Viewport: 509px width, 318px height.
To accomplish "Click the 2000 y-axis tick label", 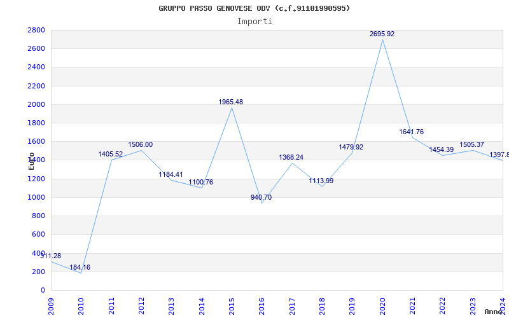I will (36, 104).
